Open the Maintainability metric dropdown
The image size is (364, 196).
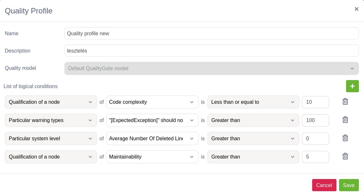tap(152, 157)
